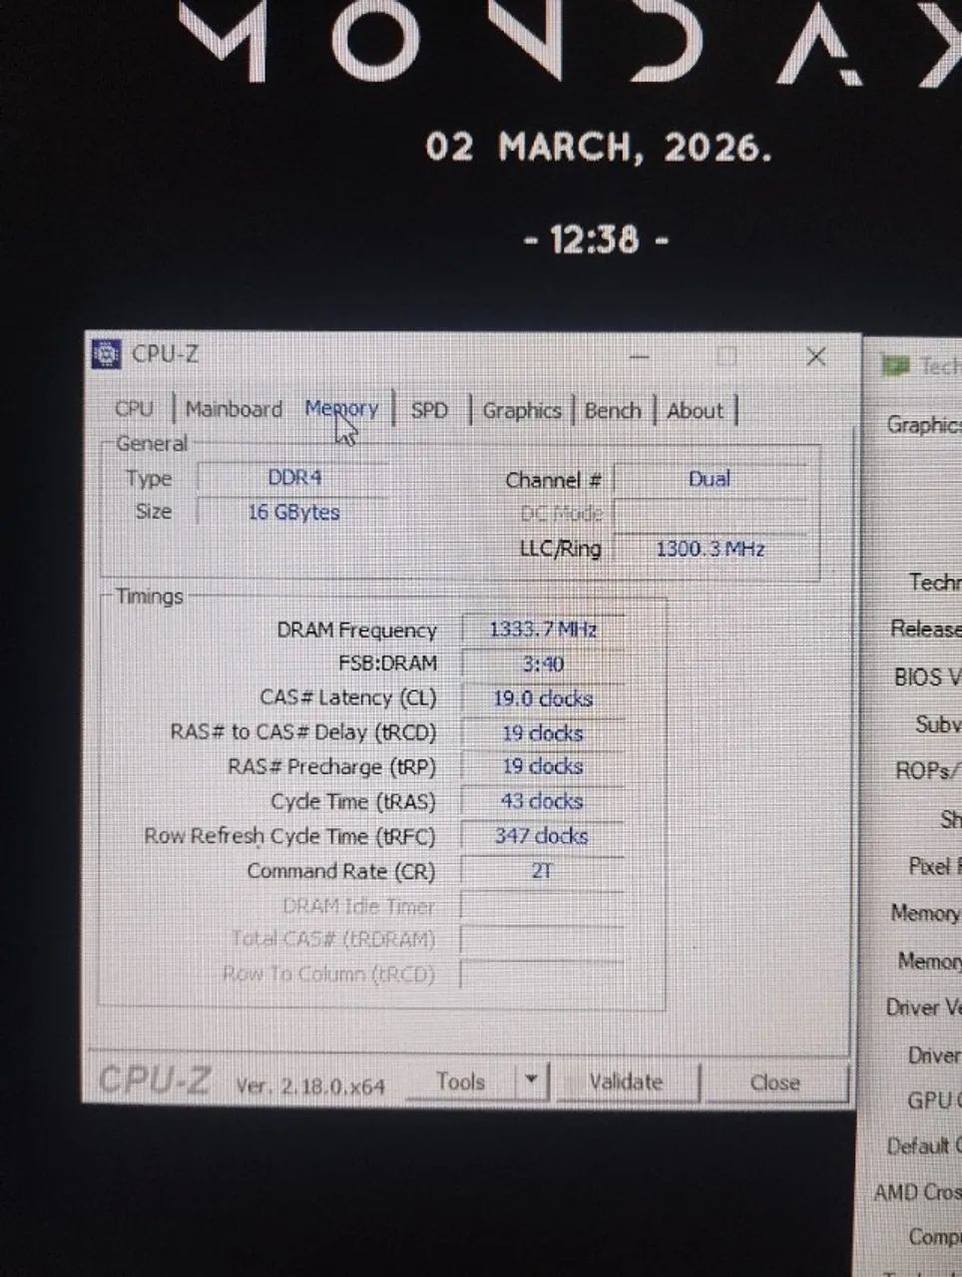Click the Ver. 2.18.0.x64 version text
This screenshot has width=962, height=1277.
[310, 1085]
